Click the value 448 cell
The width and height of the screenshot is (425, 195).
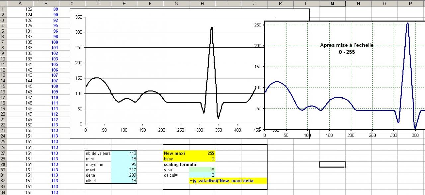pos(124,153)
